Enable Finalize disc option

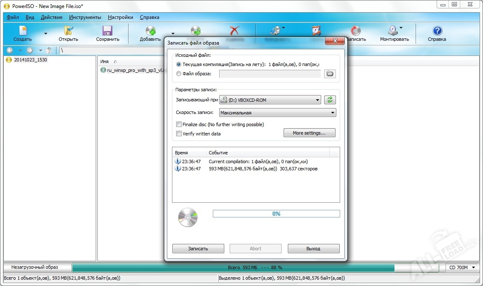179,124
